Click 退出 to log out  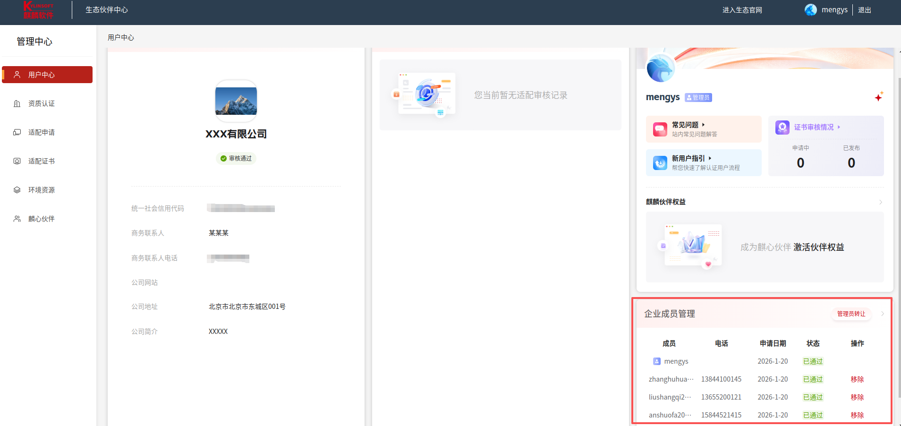click(864, 10)
